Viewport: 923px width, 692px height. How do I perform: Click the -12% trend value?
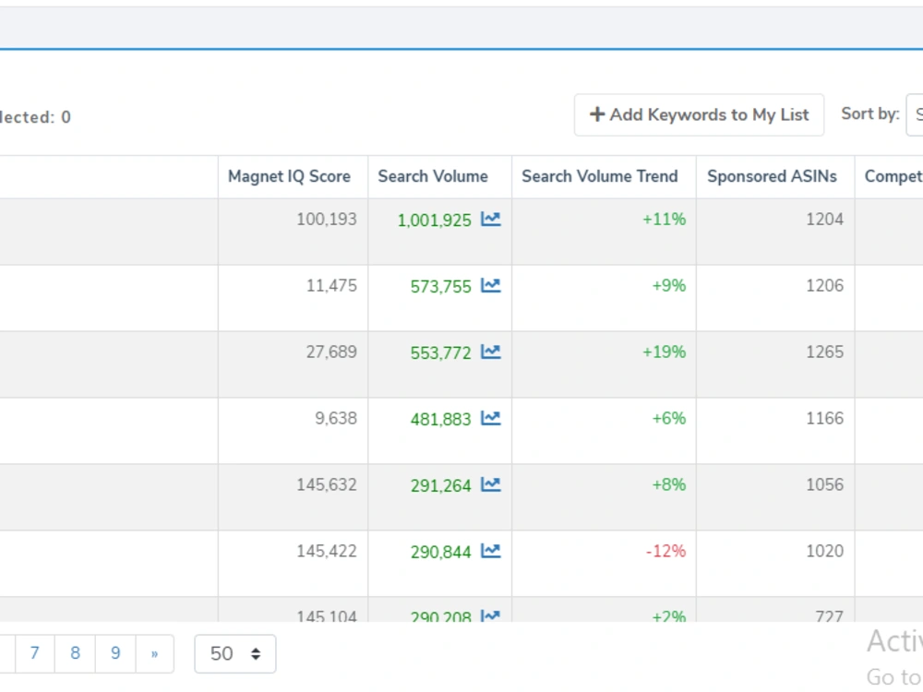pos(665,552)
